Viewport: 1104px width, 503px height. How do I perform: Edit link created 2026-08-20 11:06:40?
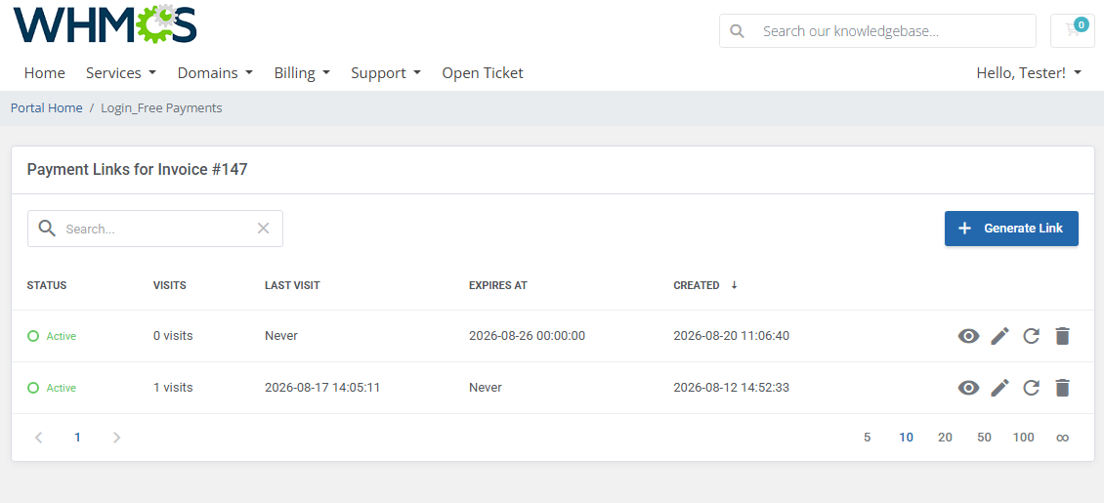click(999, 336)
